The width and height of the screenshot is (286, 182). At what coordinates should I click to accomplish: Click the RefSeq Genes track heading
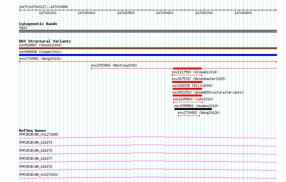click(x=33, y=131)
